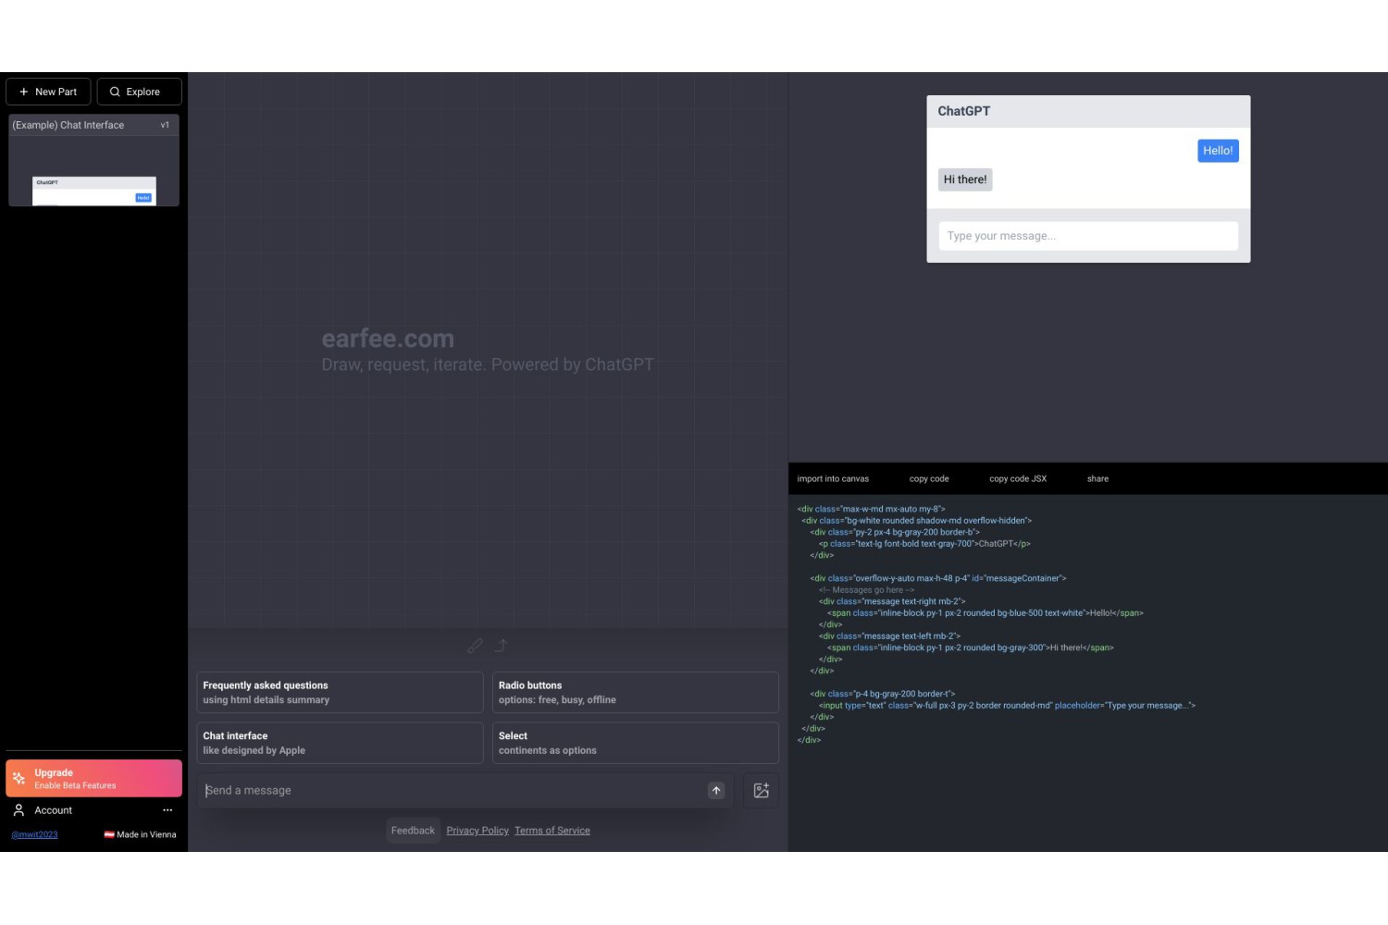
Task: Follow the @mwit2023 link
Action: point(34,834)
